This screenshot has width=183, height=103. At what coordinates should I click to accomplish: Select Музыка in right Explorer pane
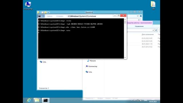point(91,61)
